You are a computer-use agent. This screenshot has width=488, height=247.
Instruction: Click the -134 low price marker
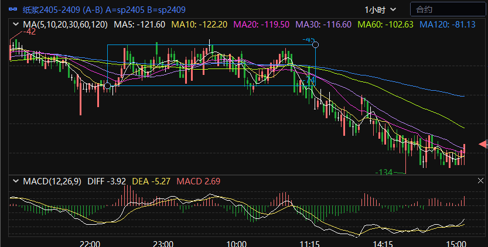point(383,172)
